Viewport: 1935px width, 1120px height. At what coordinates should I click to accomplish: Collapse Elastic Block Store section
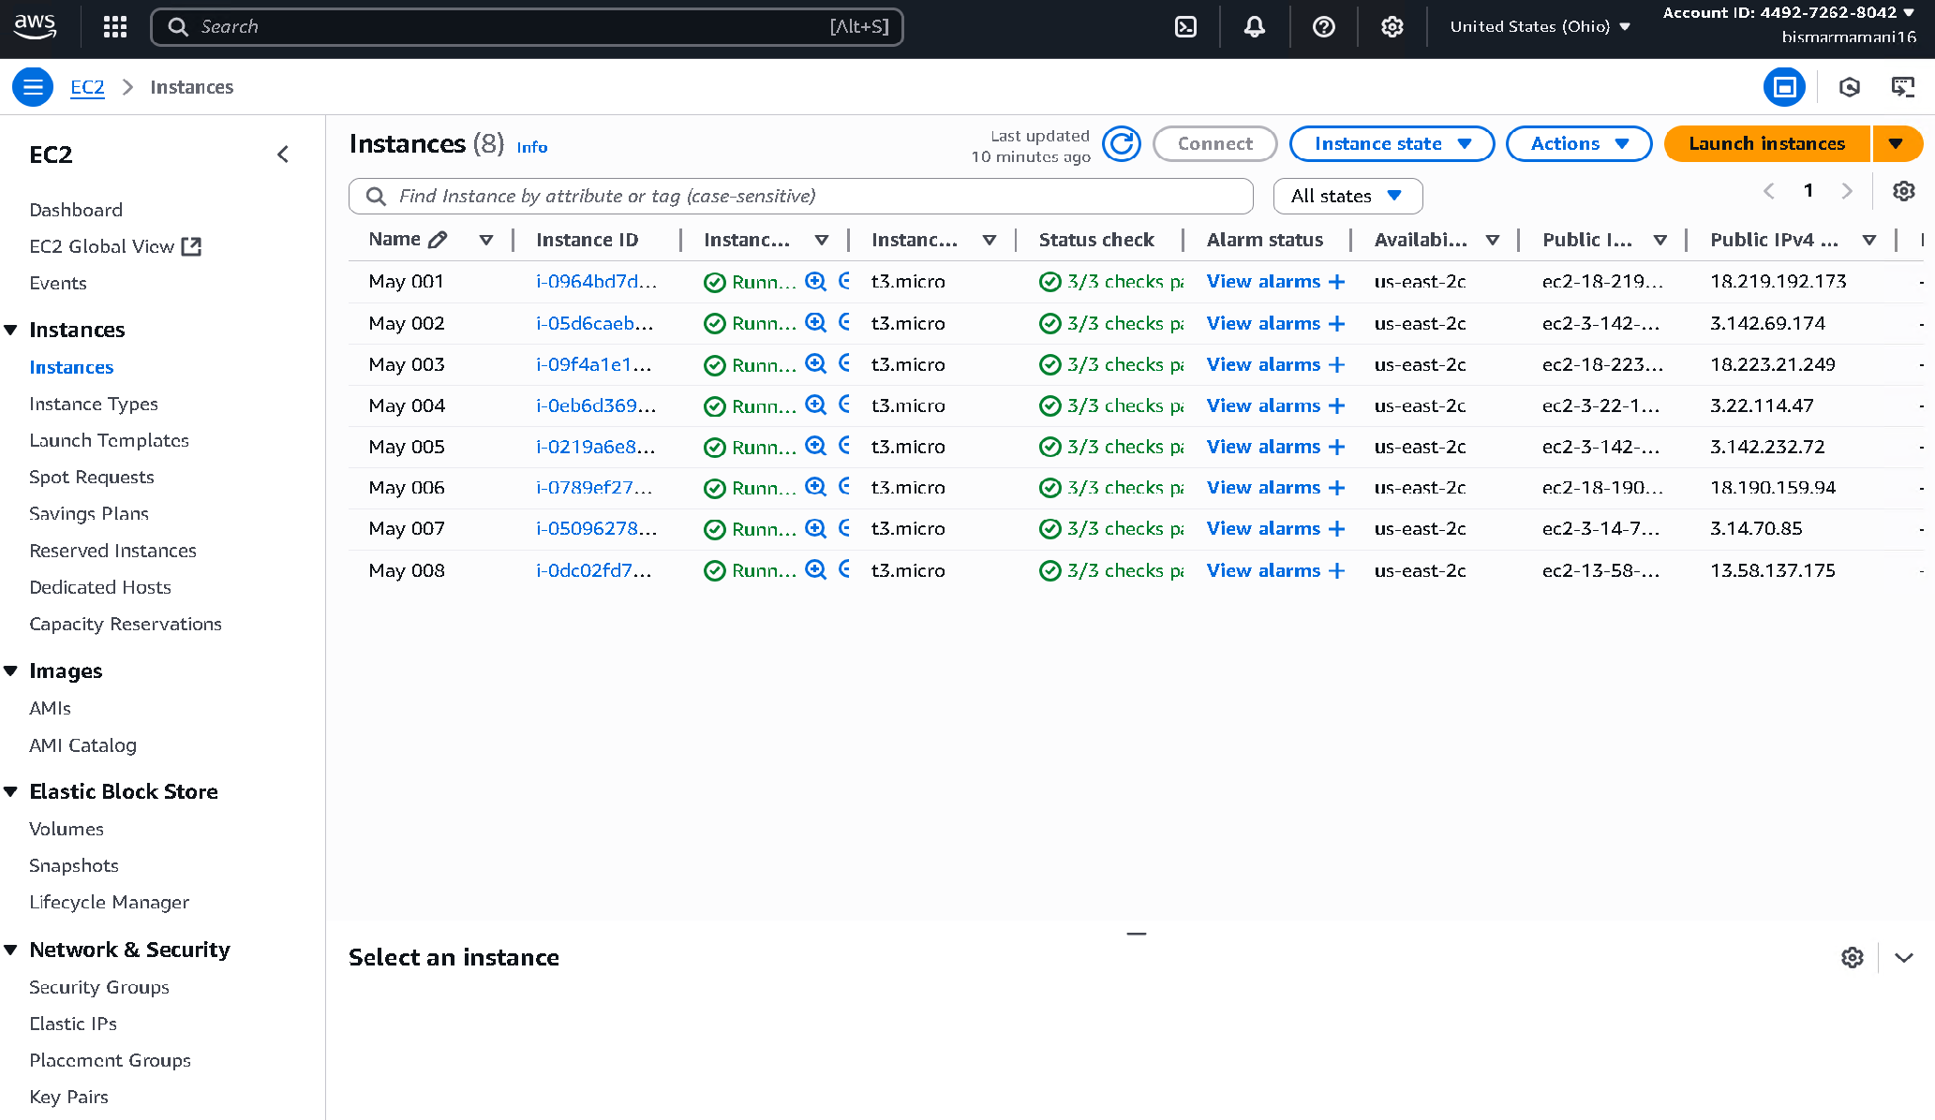[11, 791]
